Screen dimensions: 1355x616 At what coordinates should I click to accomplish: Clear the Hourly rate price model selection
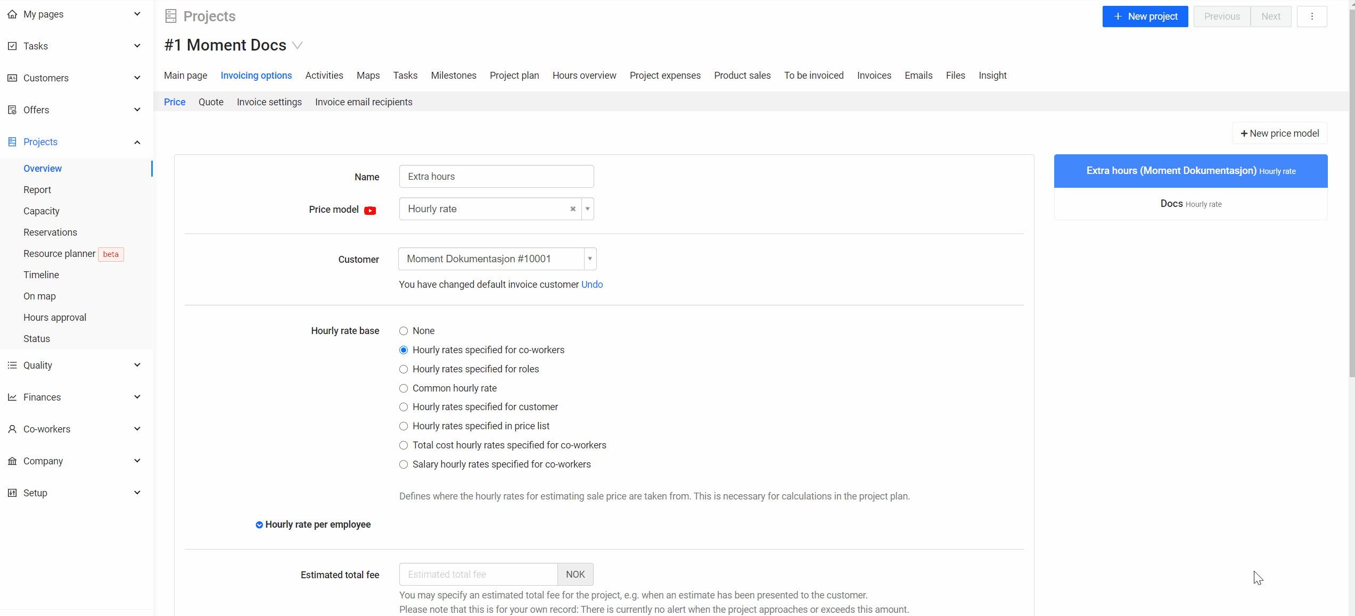click(x=573, y=209)
